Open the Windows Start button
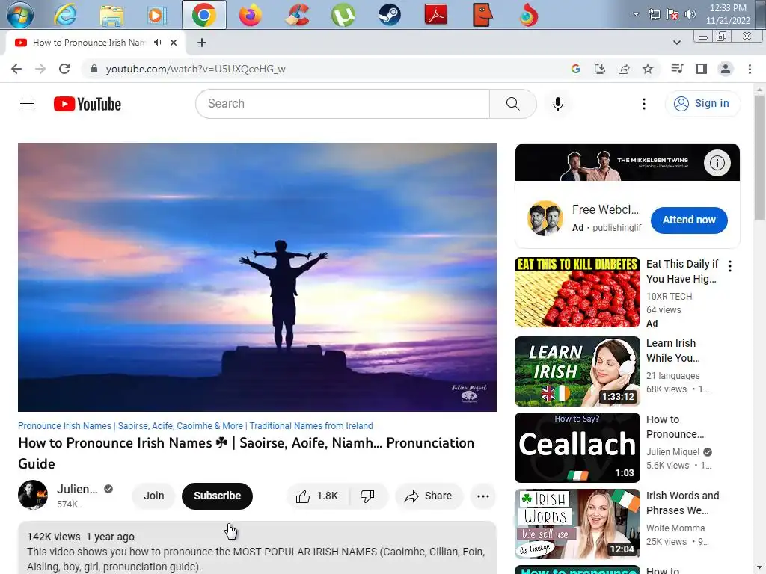766x574 pixels. click(20, 15)
